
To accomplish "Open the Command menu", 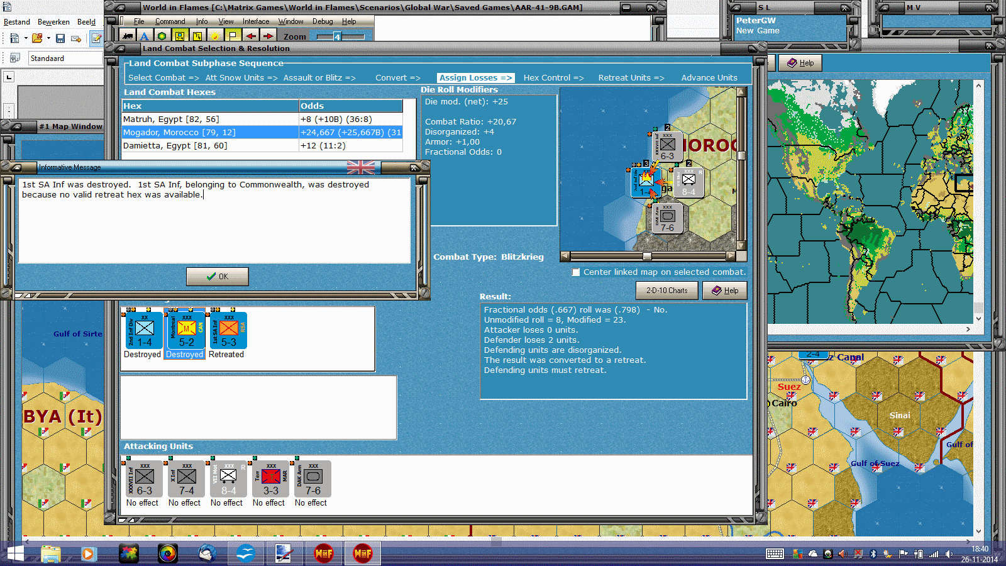I will (x=170, y=21).
